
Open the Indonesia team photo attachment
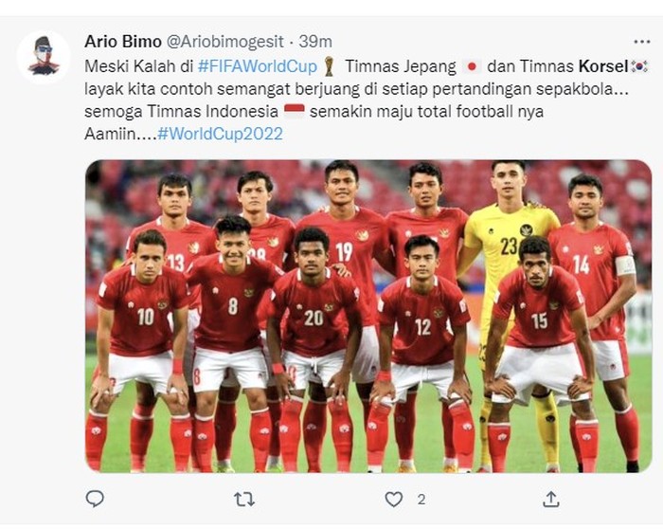pyautogui.click(x=368, y=316)
